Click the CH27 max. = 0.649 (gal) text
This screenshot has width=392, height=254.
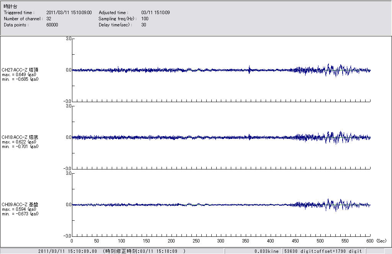coord(19,75)
